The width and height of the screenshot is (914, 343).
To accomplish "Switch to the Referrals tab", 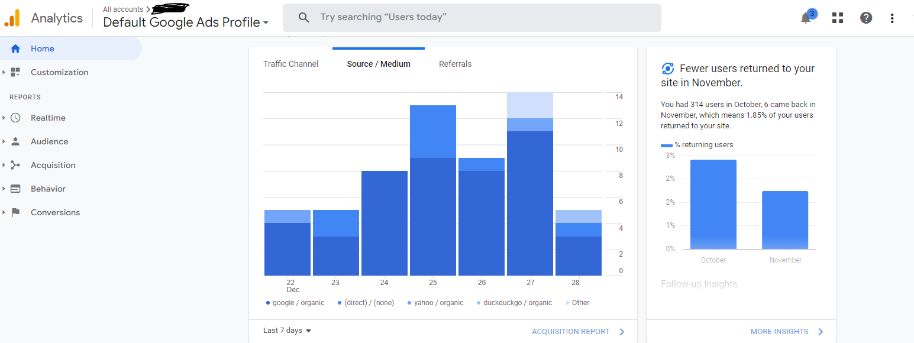I will click(456, 64).
